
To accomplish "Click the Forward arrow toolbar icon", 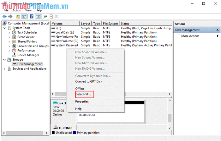I will pos(10,17).
